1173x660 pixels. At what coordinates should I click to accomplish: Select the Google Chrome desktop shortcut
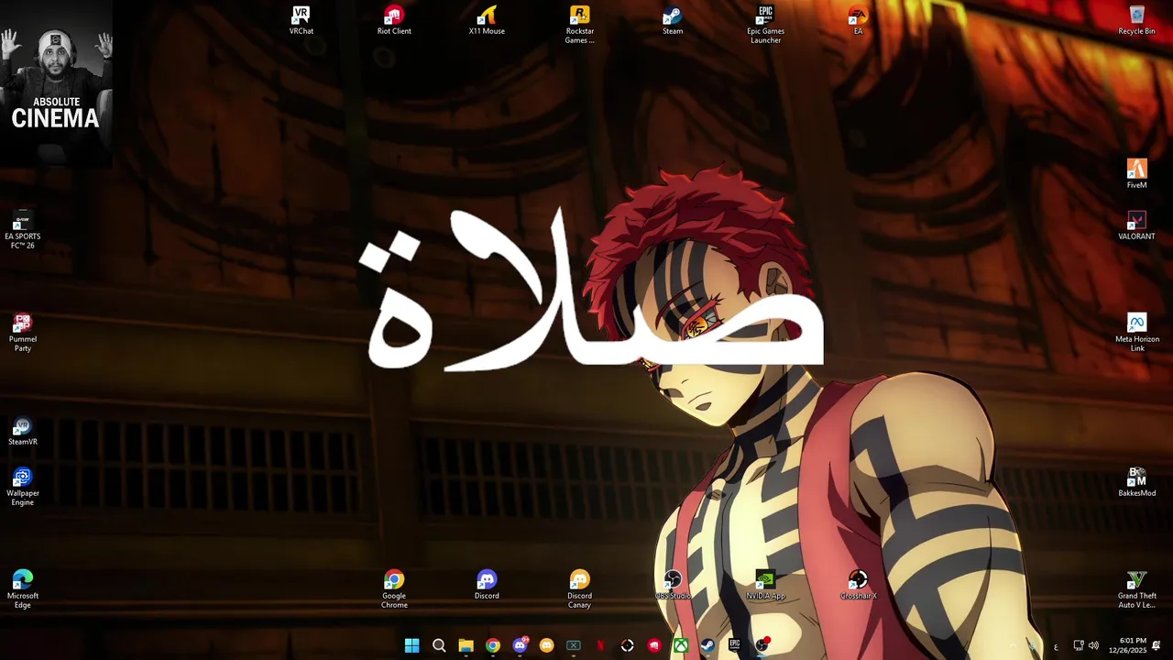(394, 589)
